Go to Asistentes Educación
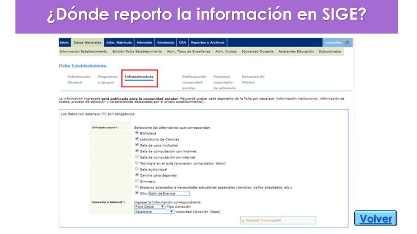The width and height of the screenshot is (417, 234). (x=296, y=52)
